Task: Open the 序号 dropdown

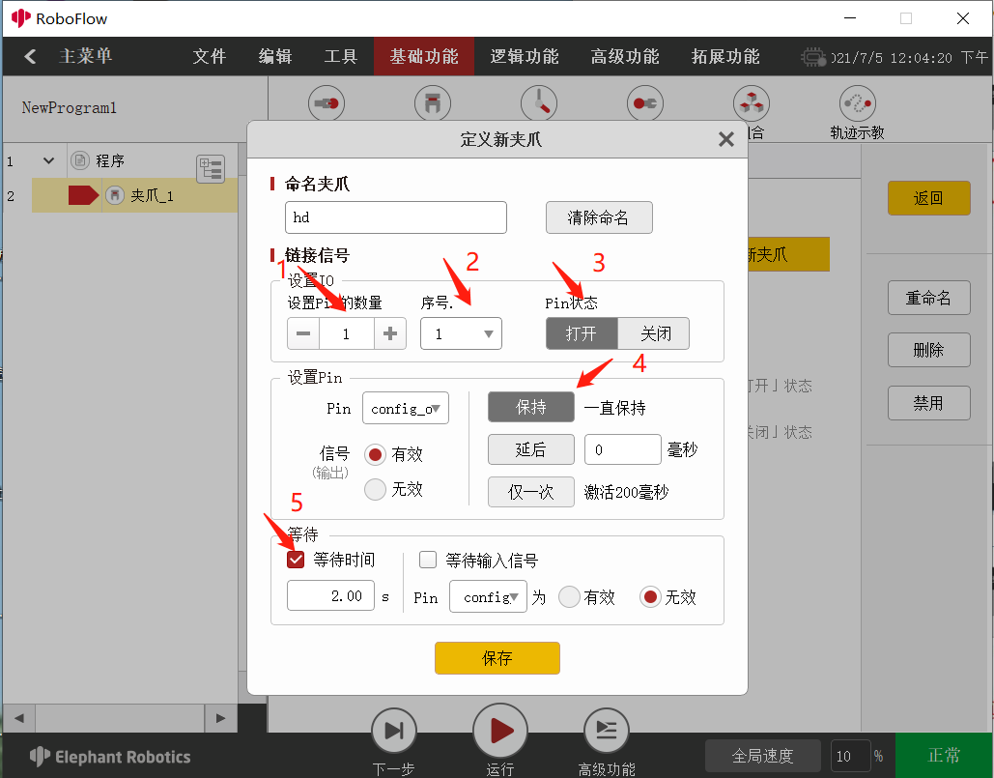Action: click(x=461, y=333)
